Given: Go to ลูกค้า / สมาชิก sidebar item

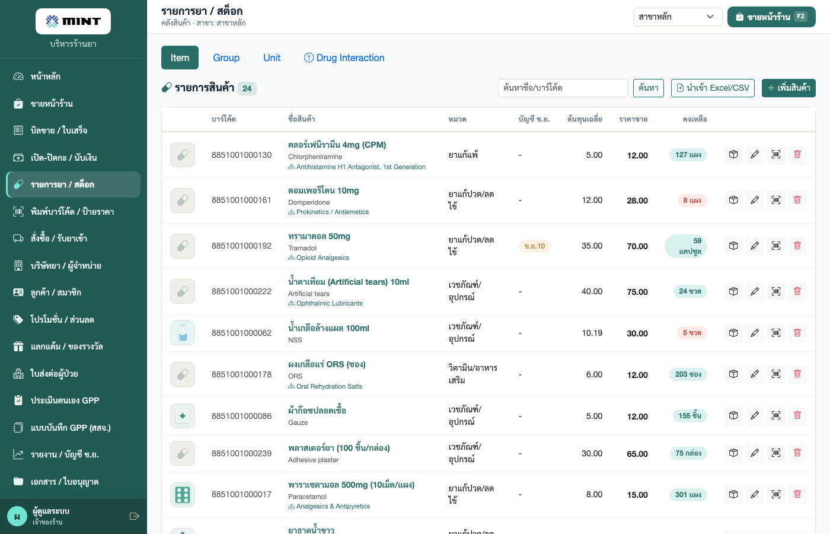Looking at the screenshot, I should pos(74,293).
